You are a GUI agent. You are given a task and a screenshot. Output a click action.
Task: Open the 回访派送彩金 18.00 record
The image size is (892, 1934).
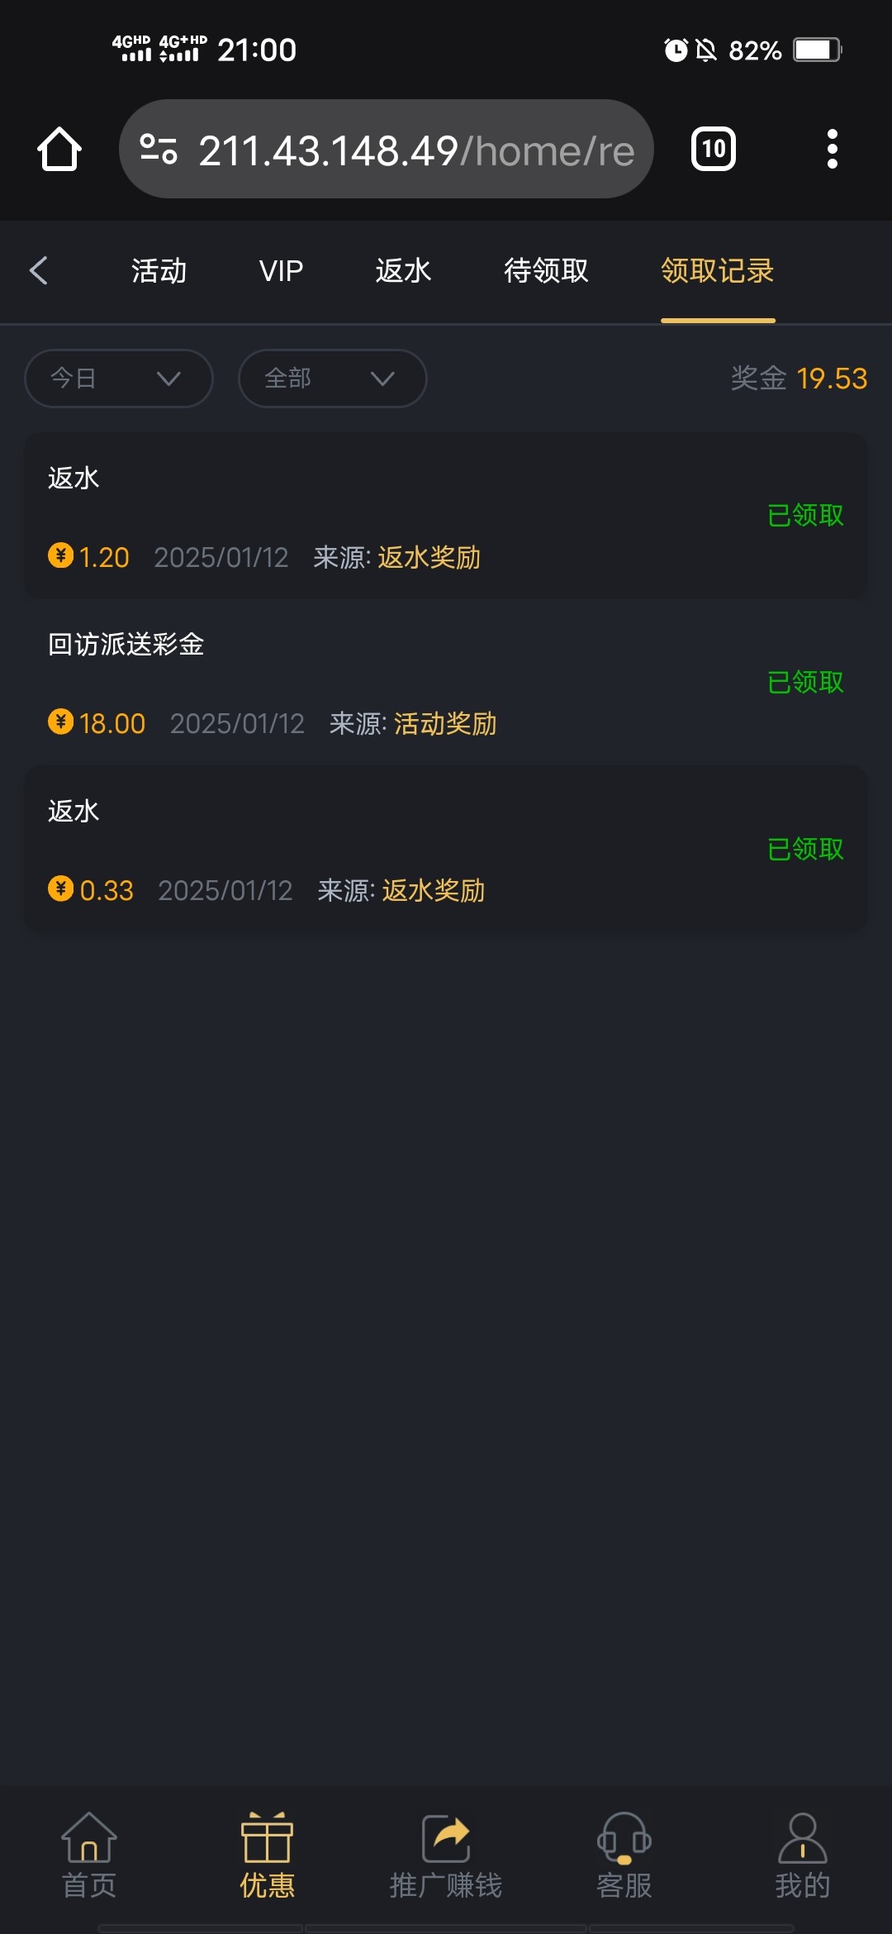coord(446,683)
